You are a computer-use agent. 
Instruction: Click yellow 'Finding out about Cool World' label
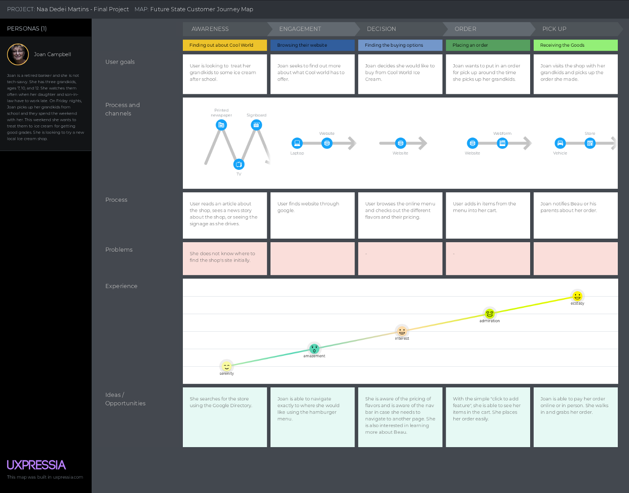tap(225, 45)
